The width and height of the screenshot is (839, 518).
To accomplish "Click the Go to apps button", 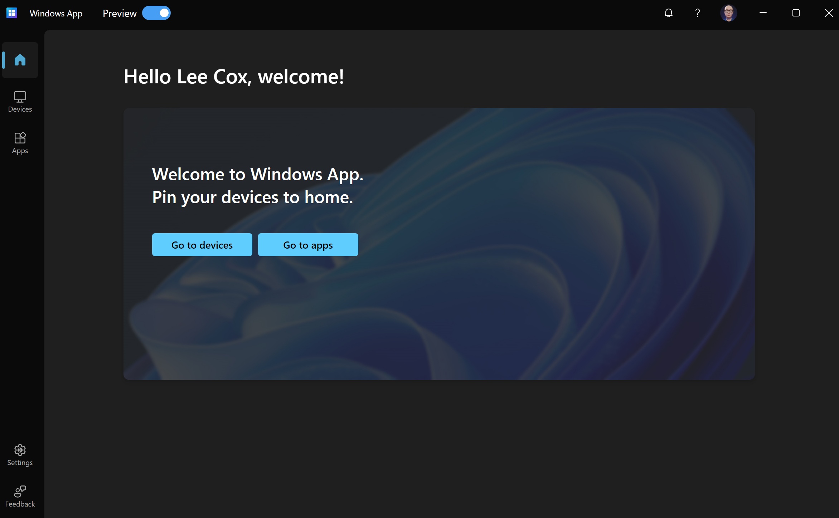I will pyautogui.click(x=308, y=245).
